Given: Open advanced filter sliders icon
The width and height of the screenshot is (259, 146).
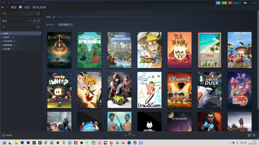Looking at the screenshot, I should (x=38, y=27).
